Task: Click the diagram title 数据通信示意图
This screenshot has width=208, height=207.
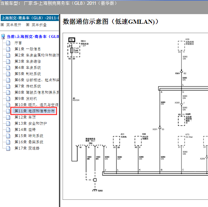Action: [x=111, y=22]
